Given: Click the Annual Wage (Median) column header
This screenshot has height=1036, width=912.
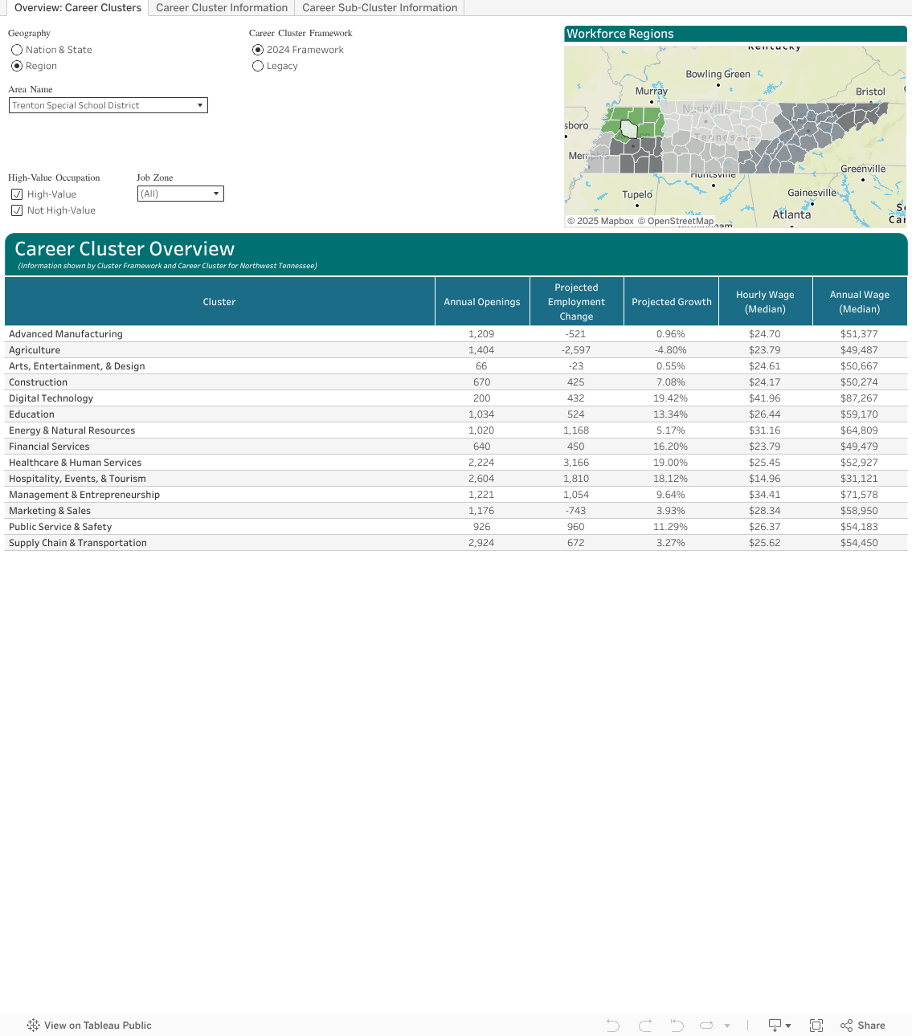Looking at the screenshot, I should [860, 302].
